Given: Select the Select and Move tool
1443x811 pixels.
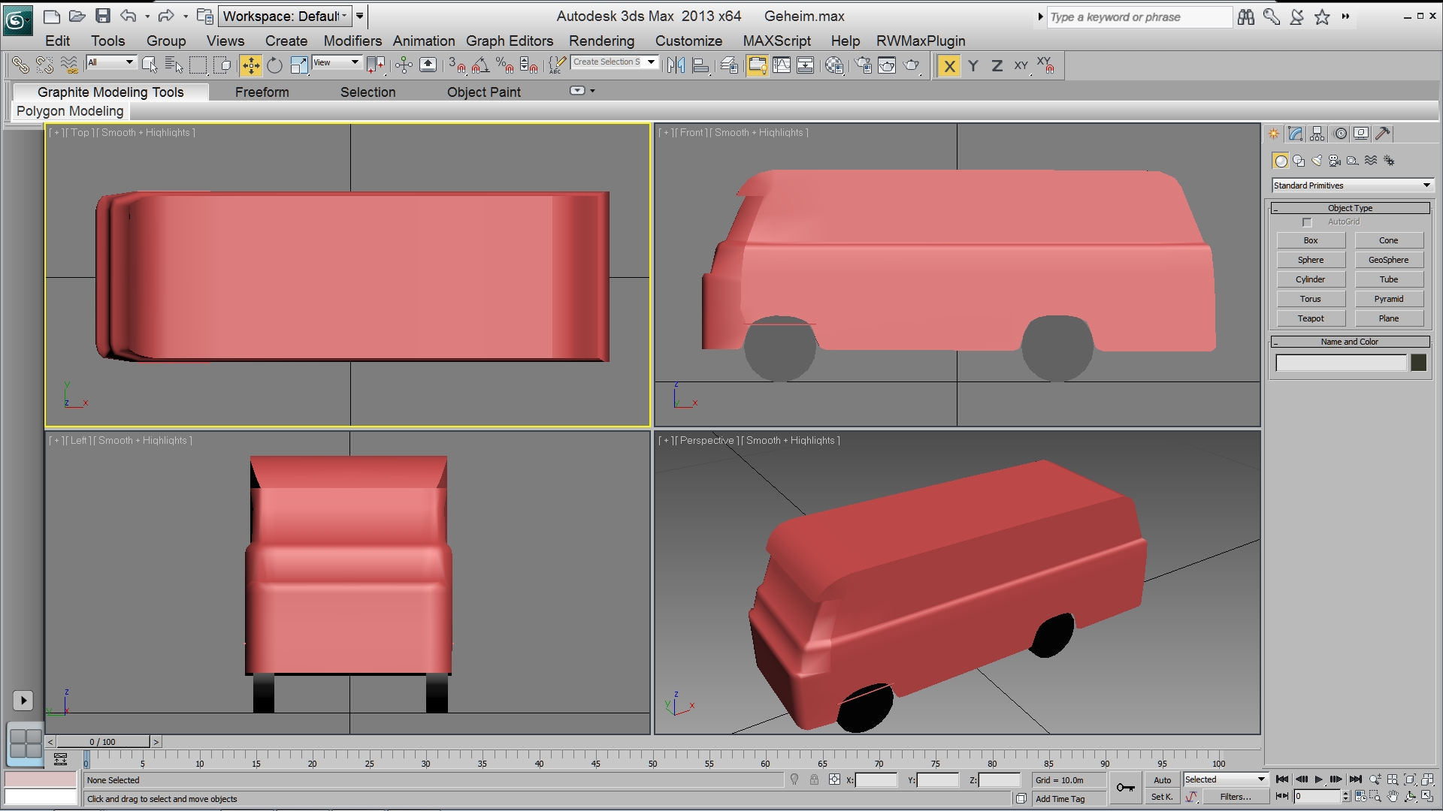Looking at the screenshot, I should click(x=251, y=66).
